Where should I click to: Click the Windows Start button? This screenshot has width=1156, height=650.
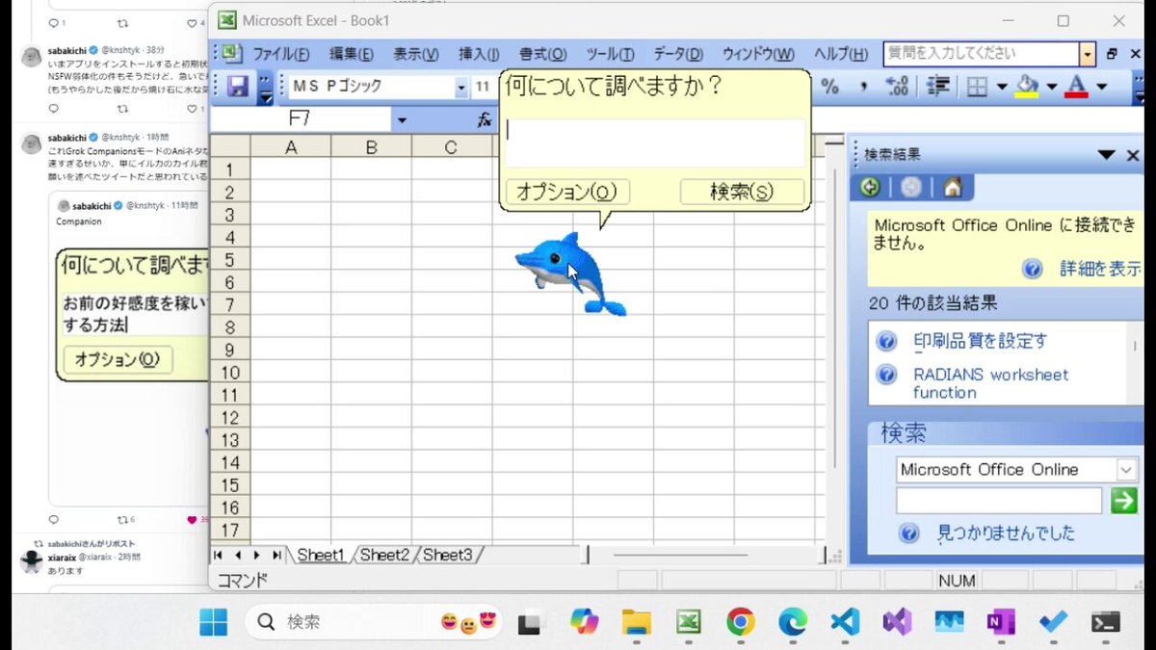[x=214, y=622]
